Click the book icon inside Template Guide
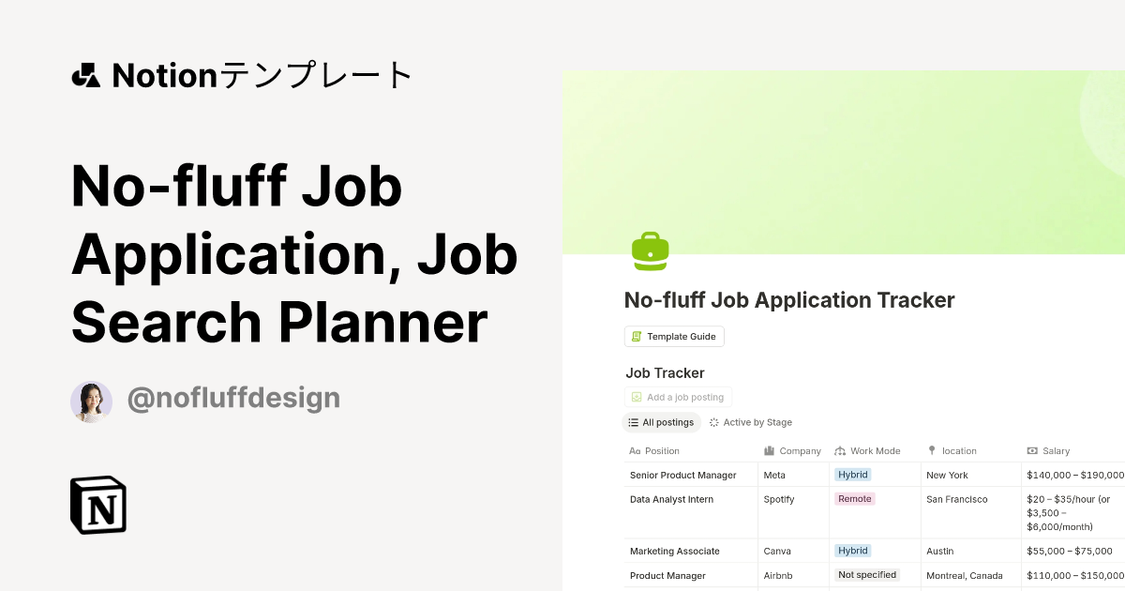 click(637, 336)
